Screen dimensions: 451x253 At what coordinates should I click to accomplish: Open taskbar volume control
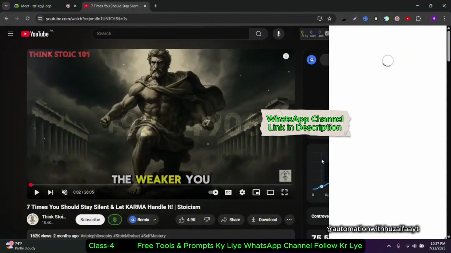pos(414,246)
